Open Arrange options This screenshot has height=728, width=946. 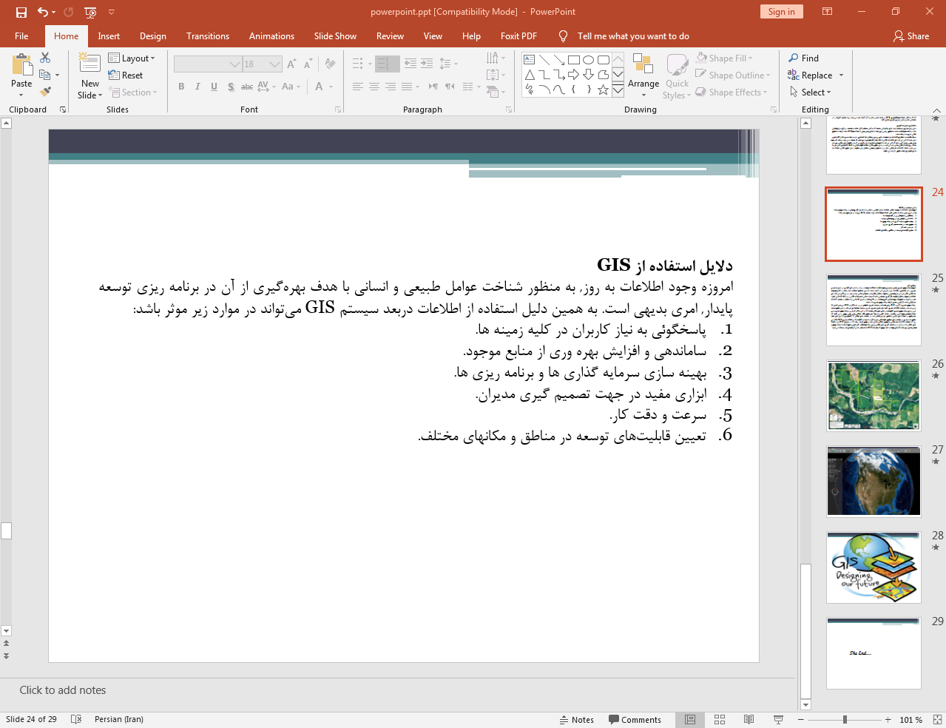(643, 75)
